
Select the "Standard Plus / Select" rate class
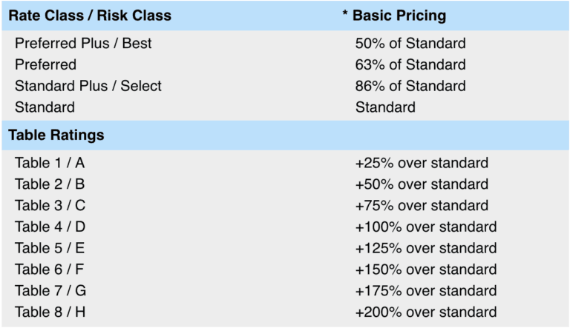[x=88, y=86]
